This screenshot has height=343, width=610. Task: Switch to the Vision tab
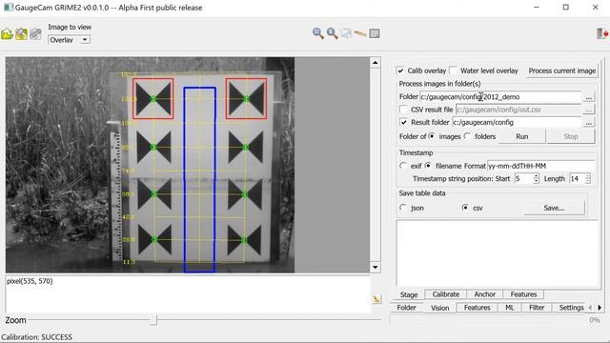pos(439,308)
